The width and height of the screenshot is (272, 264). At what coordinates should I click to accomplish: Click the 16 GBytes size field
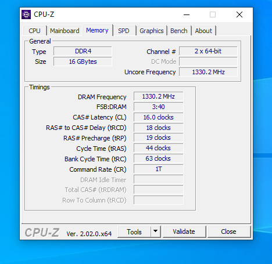click(x=83, y=62)
